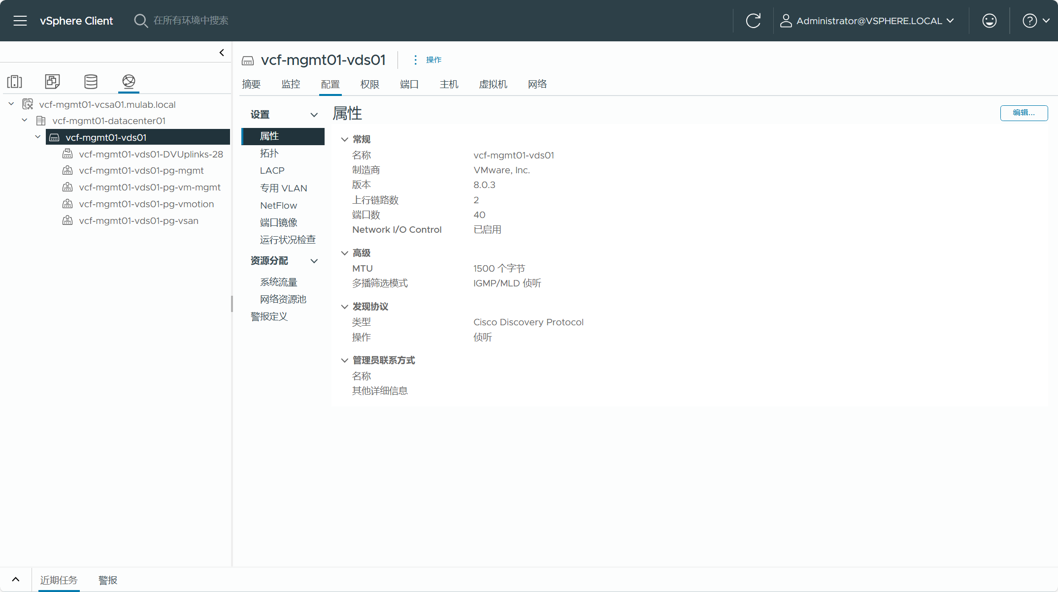Screen dimensions: 1058x592
Task: Switch to the 监控 tab
Action: 291,84
